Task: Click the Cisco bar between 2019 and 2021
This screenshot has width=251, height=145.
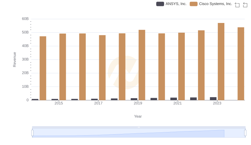Action: (162, 67)
